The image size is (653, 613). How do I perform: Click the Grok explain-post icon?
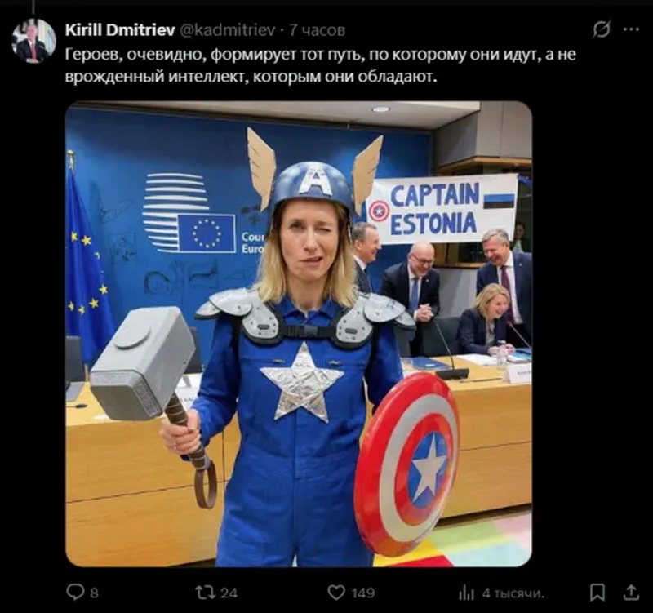click(601, 29)
